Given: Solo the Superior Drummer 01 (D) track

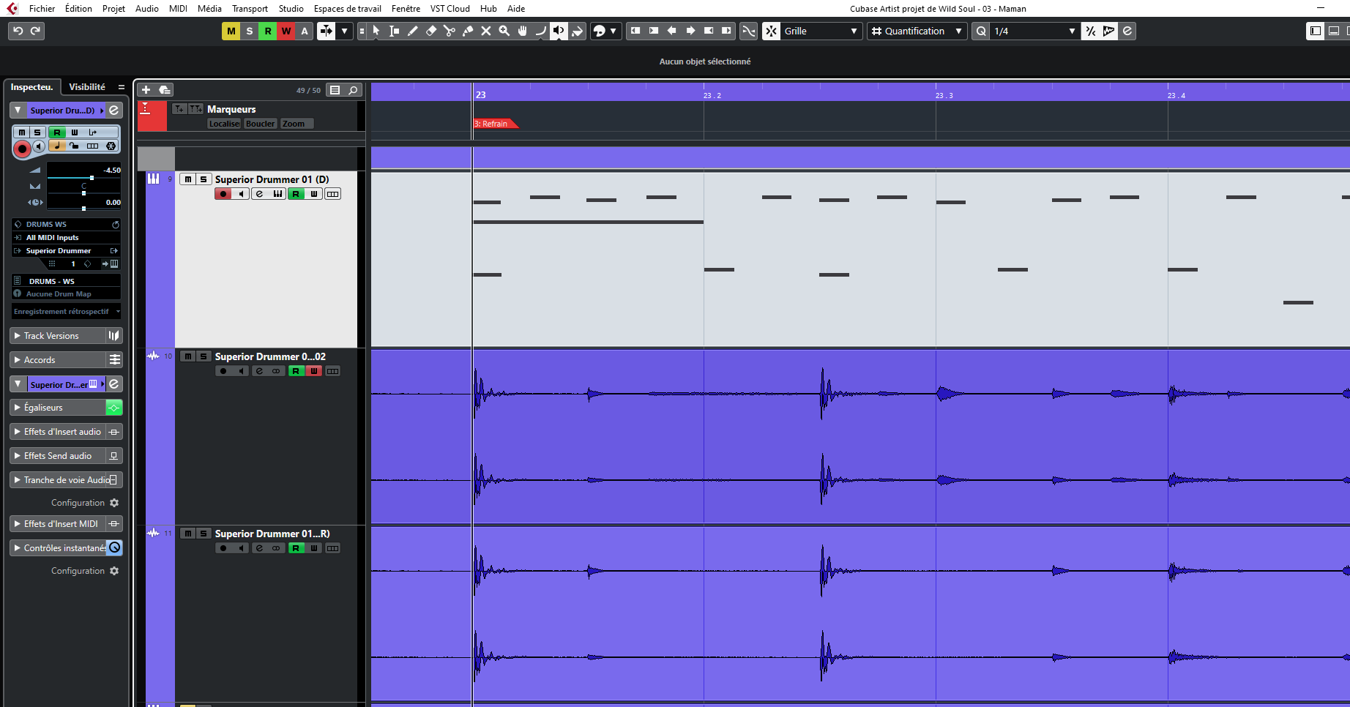Looking at the screenshot, I should tap(204, 179).
